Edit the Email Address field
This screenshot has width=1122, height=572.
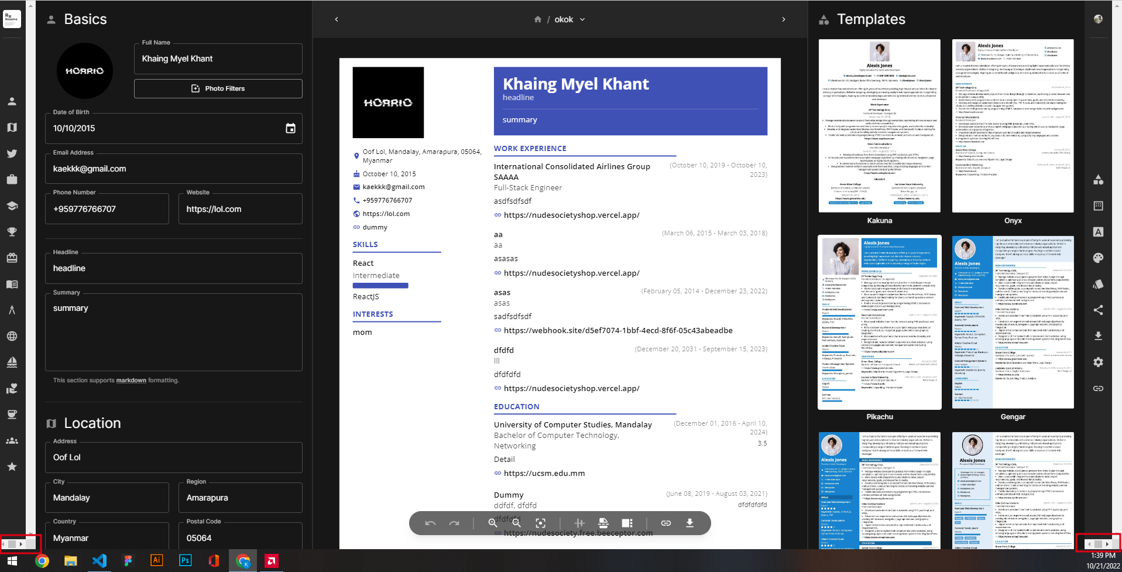tap(174, 169)
